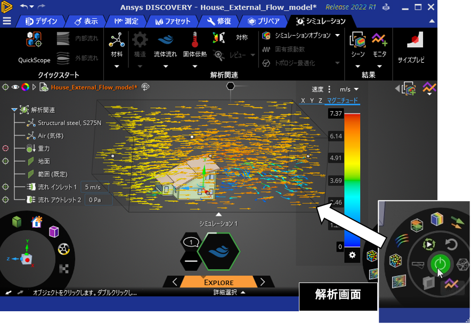Switch to the ファセット tab

tap(173, 21)
